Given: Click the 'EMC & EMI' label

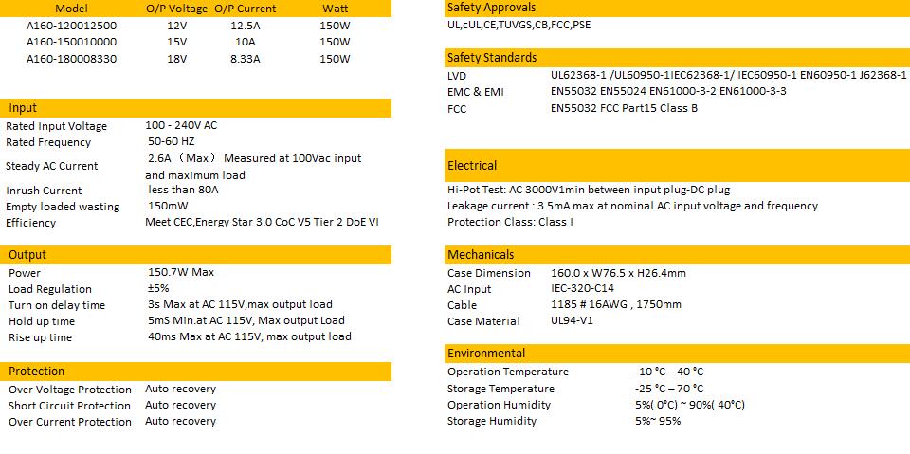Looking at the screenshot, I should pos(476,92).
